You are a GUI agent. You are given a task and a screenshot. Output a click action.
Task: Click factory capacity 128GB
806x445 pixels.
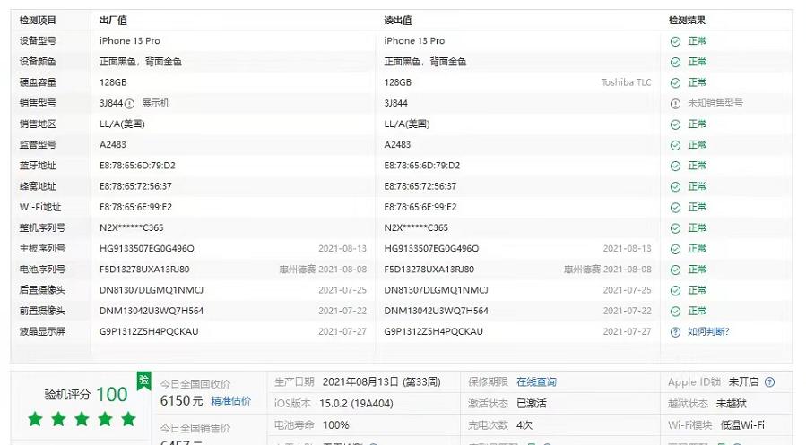[x=113, y=82]
